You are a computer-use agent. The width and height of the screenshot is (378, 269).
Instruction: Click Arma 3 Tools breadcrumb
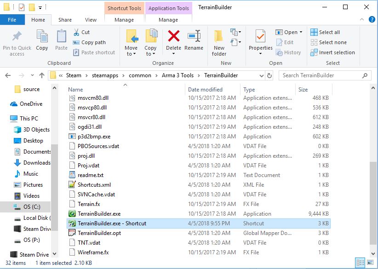pos(178,75)
